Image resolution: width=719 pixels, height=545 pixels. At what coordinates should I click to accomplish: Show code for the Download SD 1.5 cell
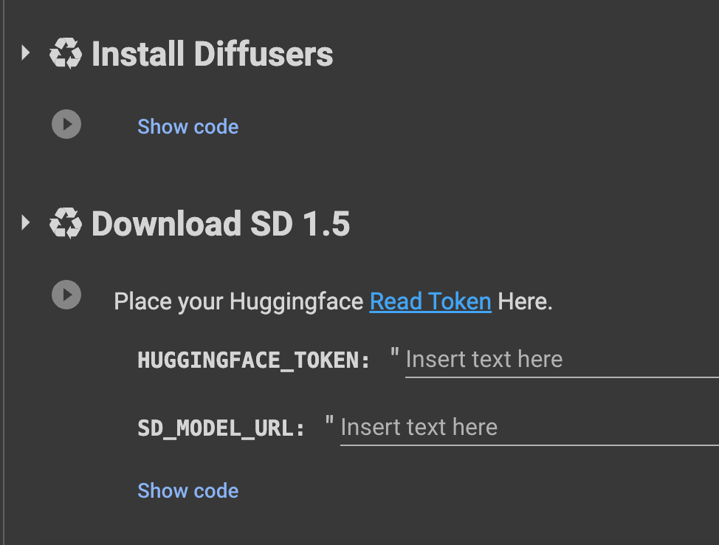(x=188, y=491)
